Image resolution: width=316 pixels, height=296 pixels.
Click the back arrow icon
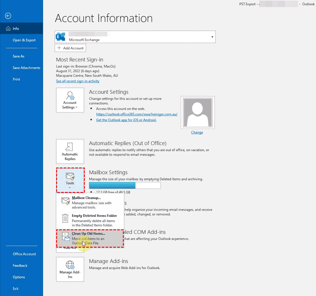[8, 16]
